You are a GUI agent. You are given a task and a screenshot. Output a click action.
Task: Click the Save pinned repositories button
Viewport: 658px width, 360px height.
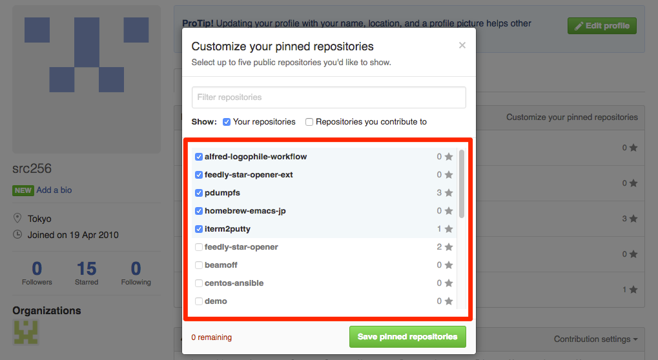pyautogui.click(x=407, y=337)
